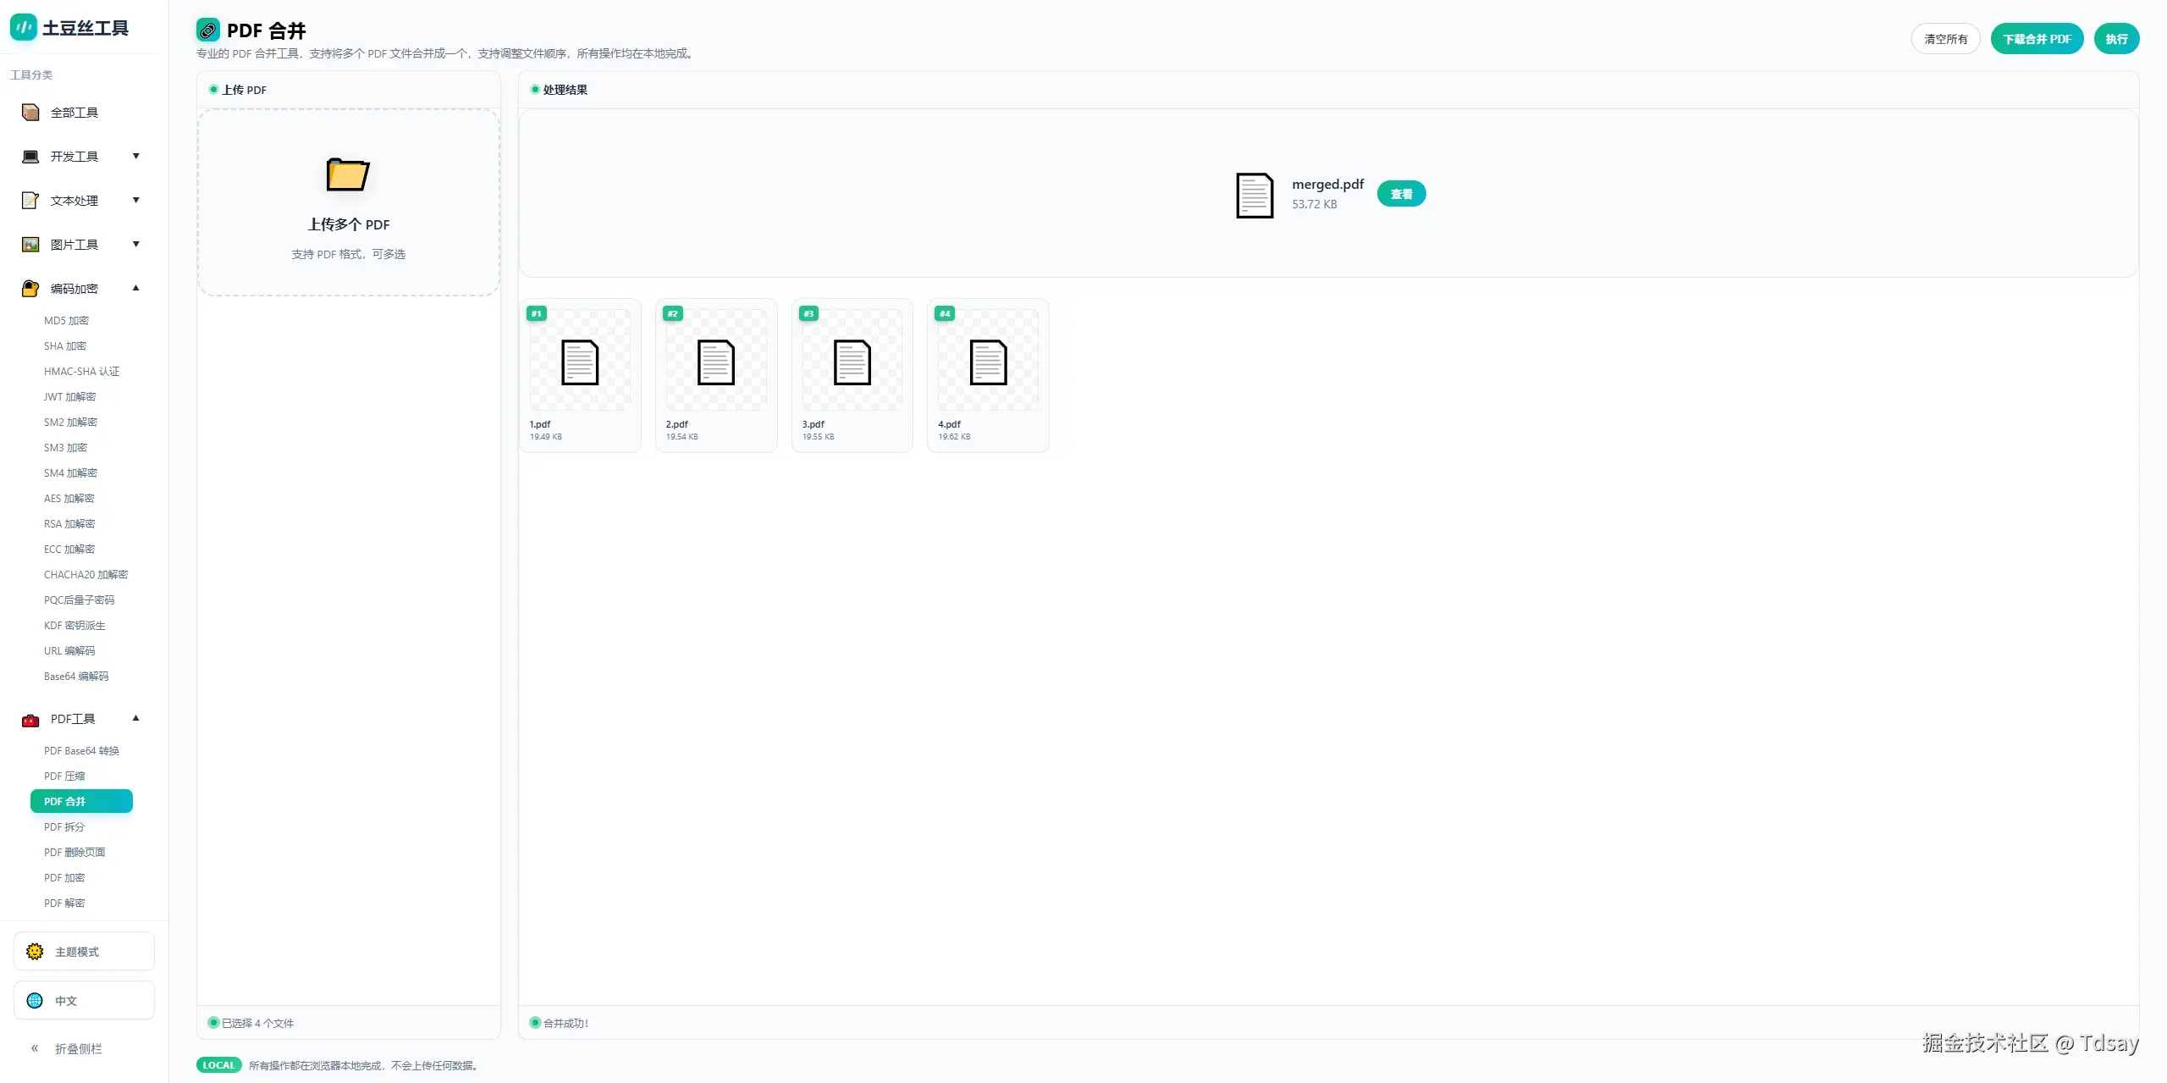Open the PDF 压缩 tool

click(64, 776)
